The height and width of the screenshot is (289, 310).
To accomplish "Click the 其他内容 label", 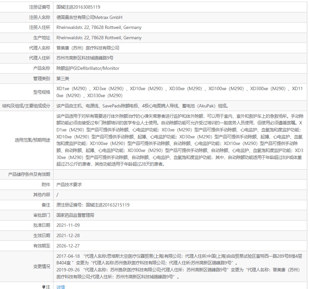I will [42, 195].
